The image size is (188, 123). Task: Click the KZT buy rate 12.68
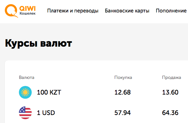pos(123,92)
